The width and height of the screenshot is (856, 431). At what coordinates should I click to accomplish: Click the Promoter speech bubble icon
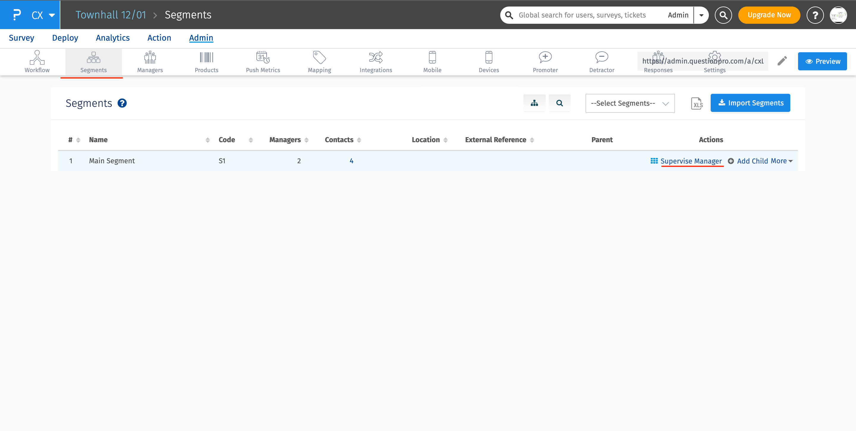tap(545, 58)
